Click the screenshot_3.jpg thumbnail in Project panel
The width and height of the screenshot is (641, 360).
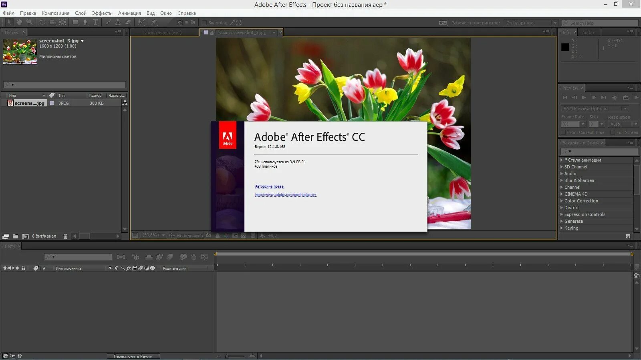tap(20, 51)
